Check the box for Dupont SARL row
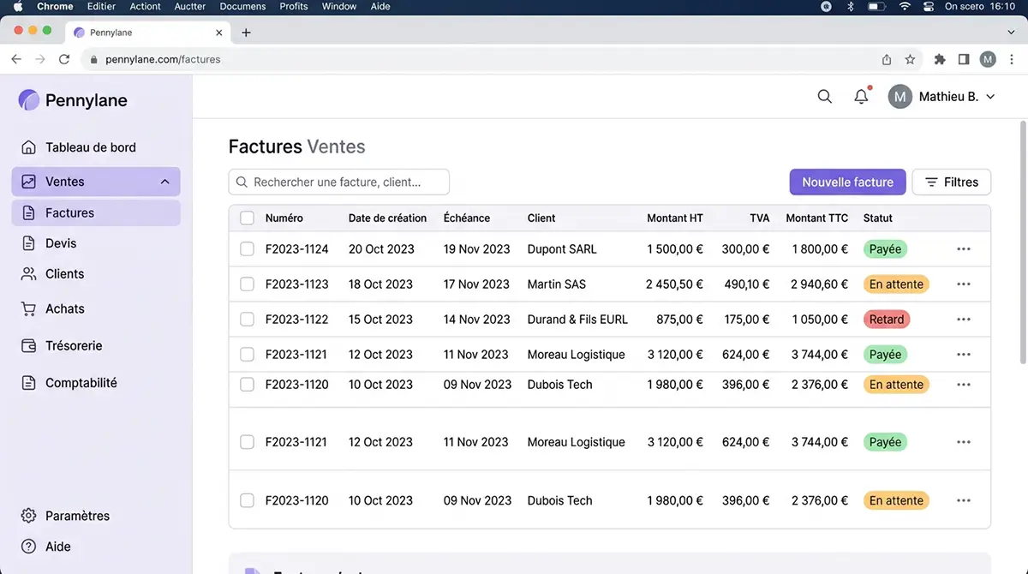This screenshot has height=574, width=1028. pos(247,249)
